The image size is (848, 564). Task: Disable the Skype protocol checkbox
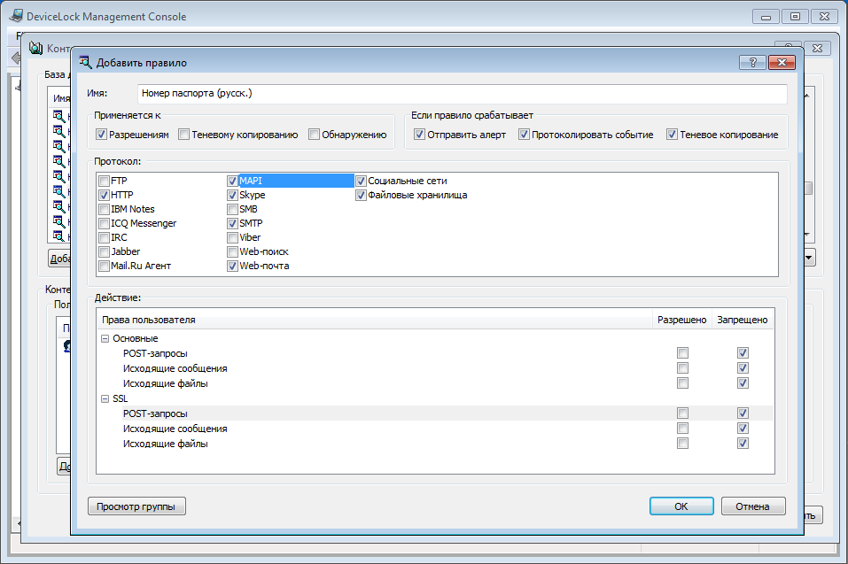pos(232,195)
